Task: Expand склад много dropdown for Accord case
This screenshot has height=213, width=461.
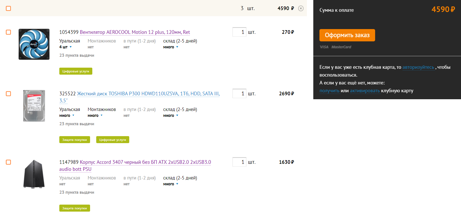Action: click(x=171, y=184)
